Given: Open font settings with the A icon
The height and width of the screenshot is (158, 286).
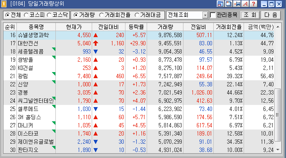Looking at the screenshot, I should 245,4.
